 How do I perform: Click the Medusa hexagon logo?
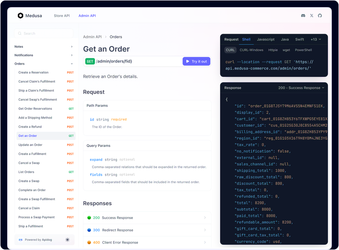(20, 16)
